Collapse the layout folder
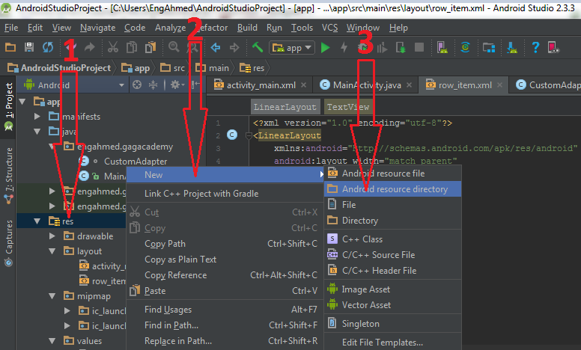 (x=52, y=251)
